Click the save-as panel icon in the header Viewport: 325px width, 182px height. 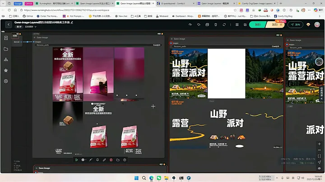[x=207, y=25]
